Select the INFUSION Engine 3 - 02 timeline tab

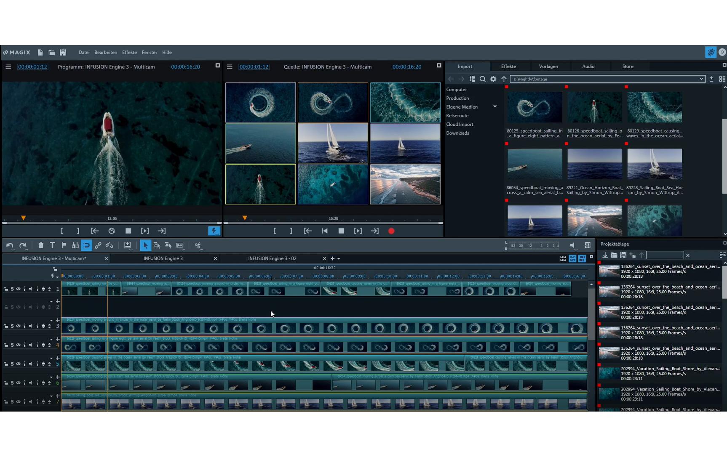(272, 258)
